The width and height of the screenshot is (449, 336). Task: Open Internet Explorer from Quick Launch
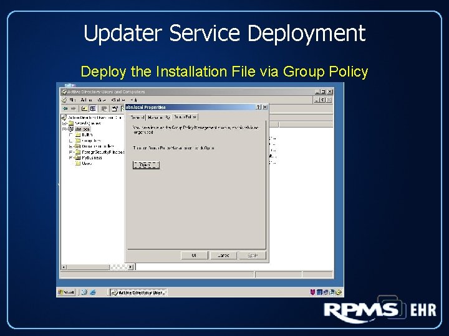point(93,292)
